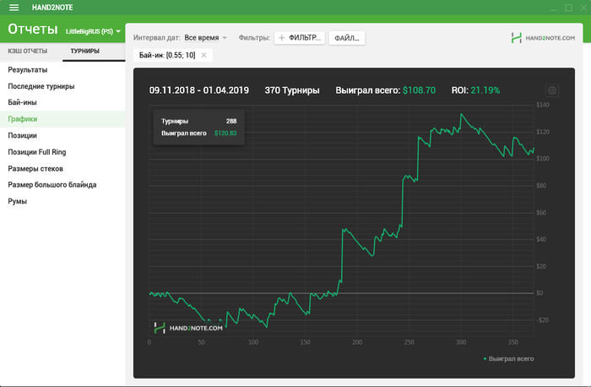This screenshot has width=591, height=387.
Task: Click the Отчеты page title
Action: [33, 29]
